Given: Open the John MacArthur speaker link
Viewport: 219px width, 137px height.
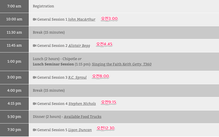Looking at the screenshot, I should tap(82, 19).
